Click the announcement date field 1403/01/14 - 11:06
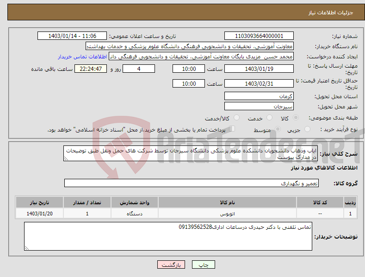This screenshot has width=365, height=277. 72,36
